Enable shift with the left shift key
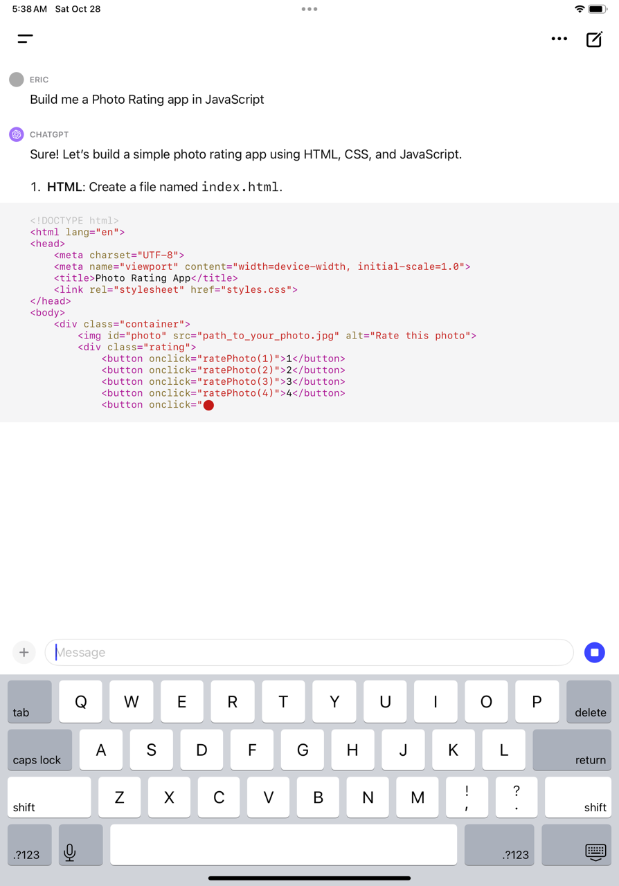This screenshot has height=886, width=619. pos(49,797)
